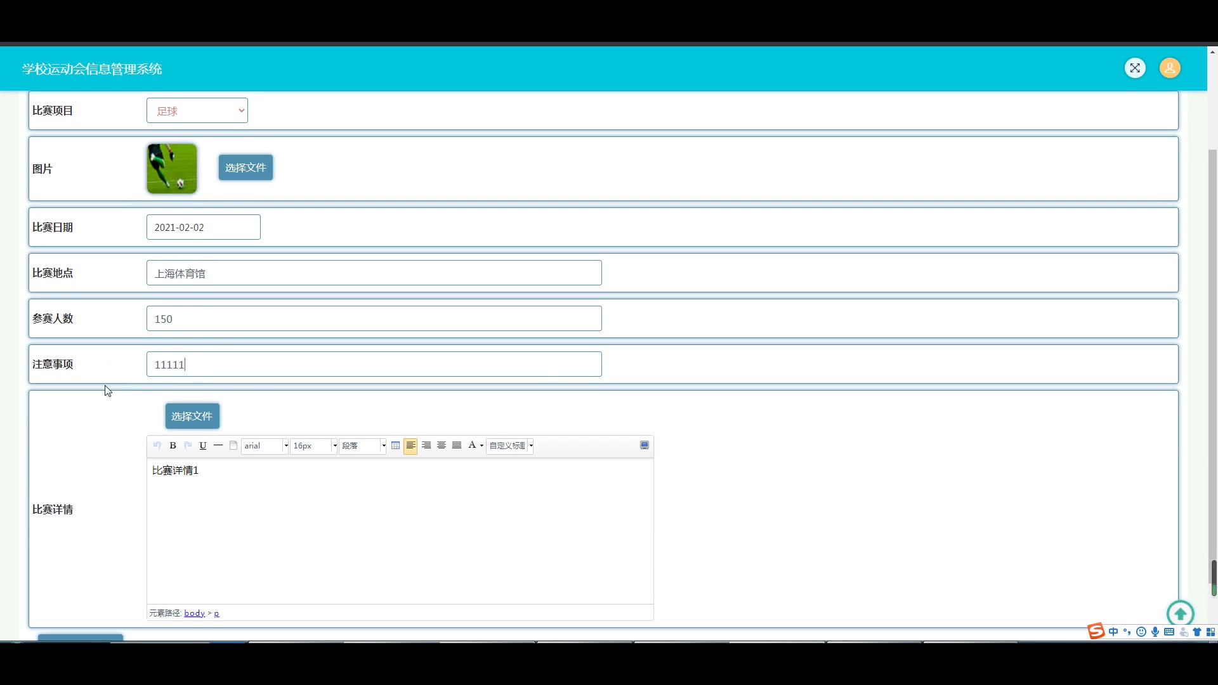This screenshot has height=685, width=1218.
Task: Click the undo icon in the editor toolbar
Action: coord(157,445)
